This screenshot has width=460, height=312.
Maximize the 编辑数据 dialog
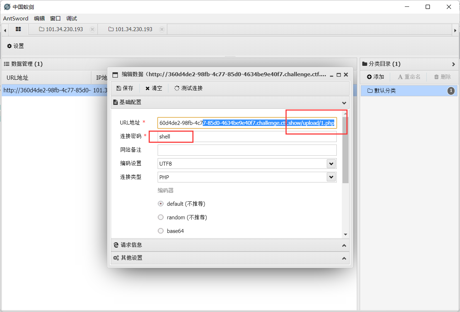point(339,75)
